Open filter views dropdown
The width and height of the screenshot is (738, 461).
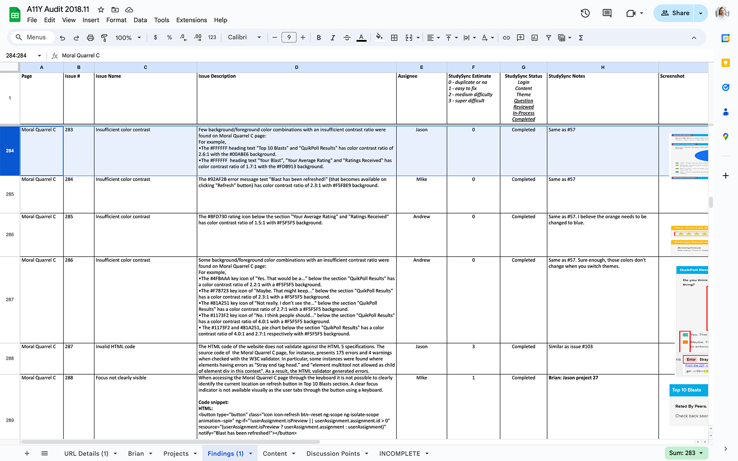564,38
